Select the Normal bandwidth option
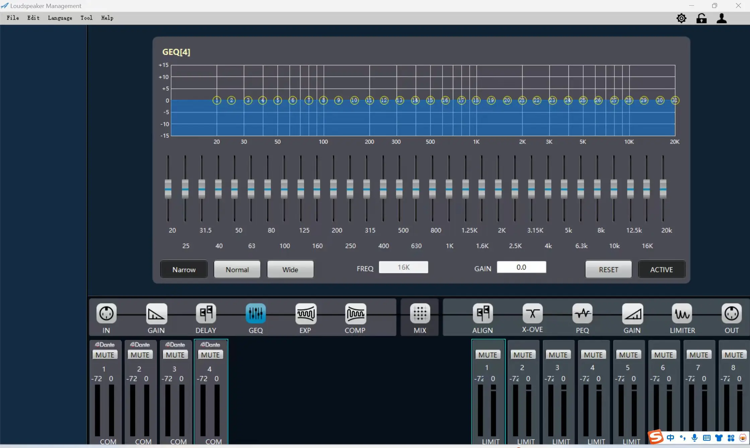 (237, 269)
